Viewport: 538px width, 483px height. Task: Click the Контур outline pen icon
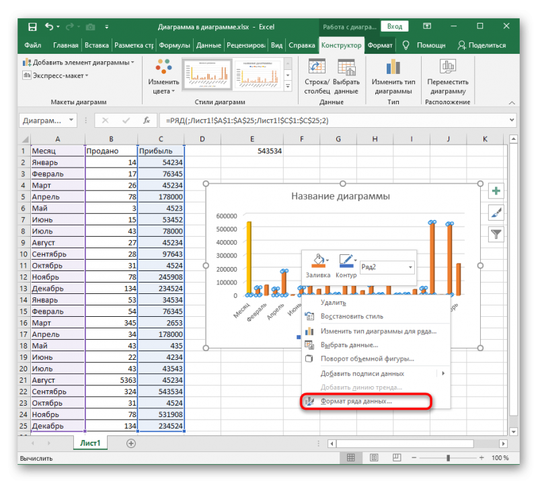pyautogui.click(x=346, y=261)
